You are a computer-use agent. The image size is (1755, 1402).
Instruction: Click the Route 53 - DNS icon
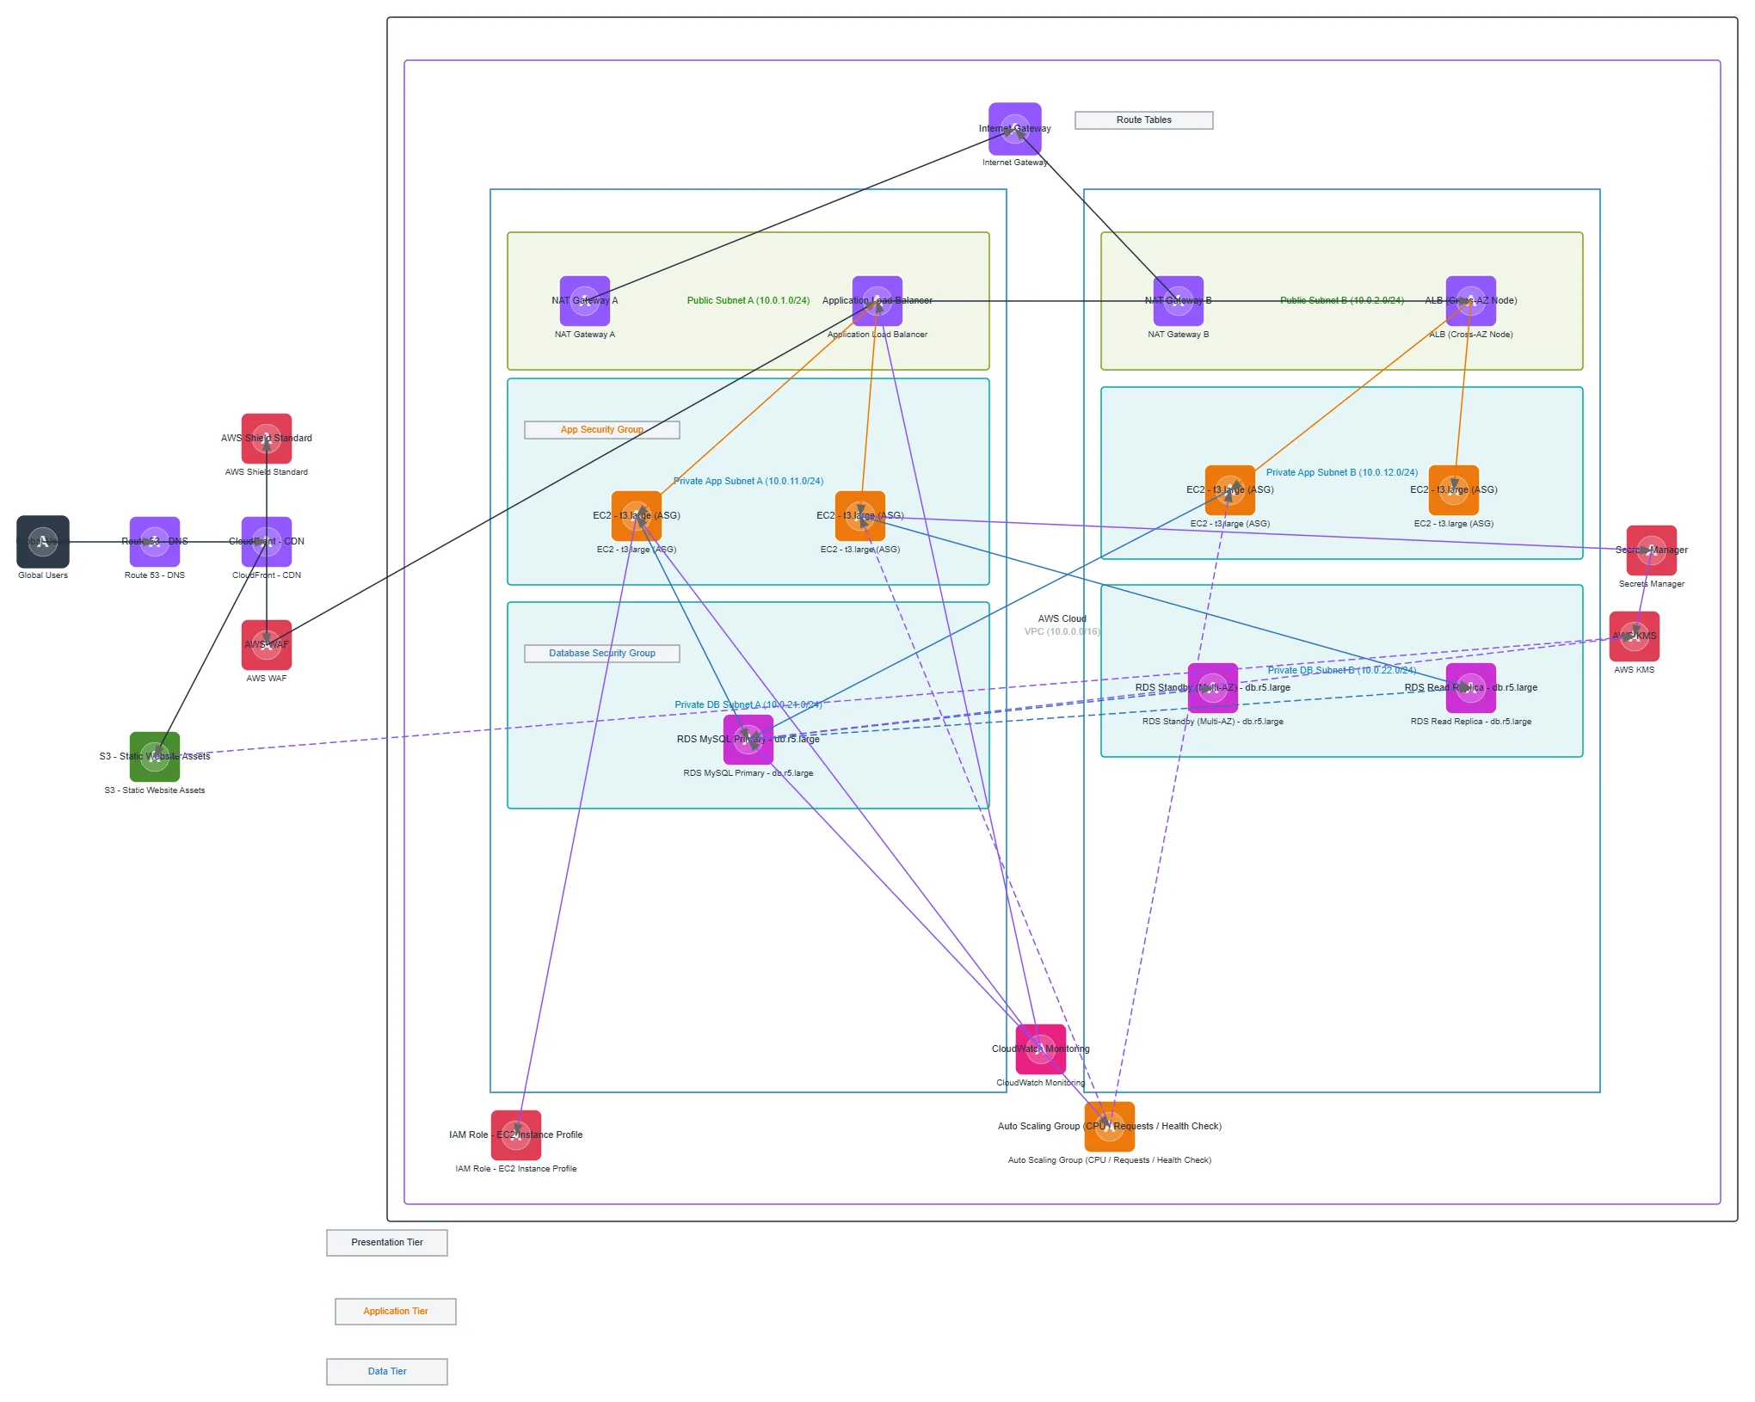pos(155,542)
